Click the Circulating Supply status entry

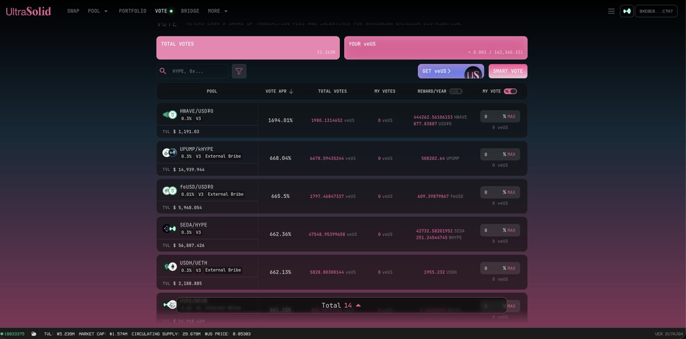166,334
